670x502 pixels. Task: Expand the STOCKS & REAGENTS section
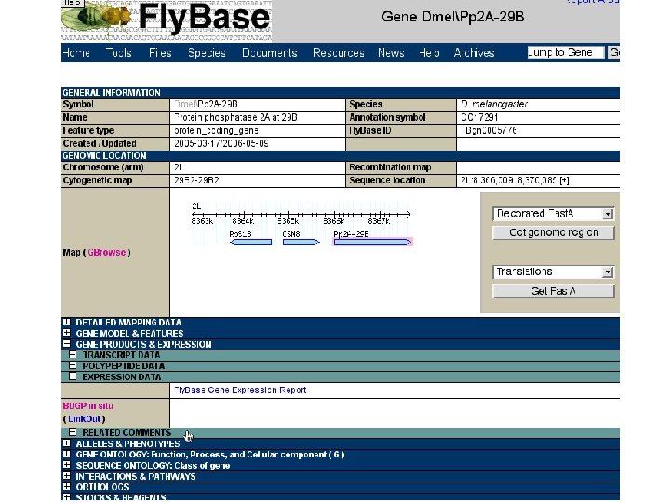(66, 496)
